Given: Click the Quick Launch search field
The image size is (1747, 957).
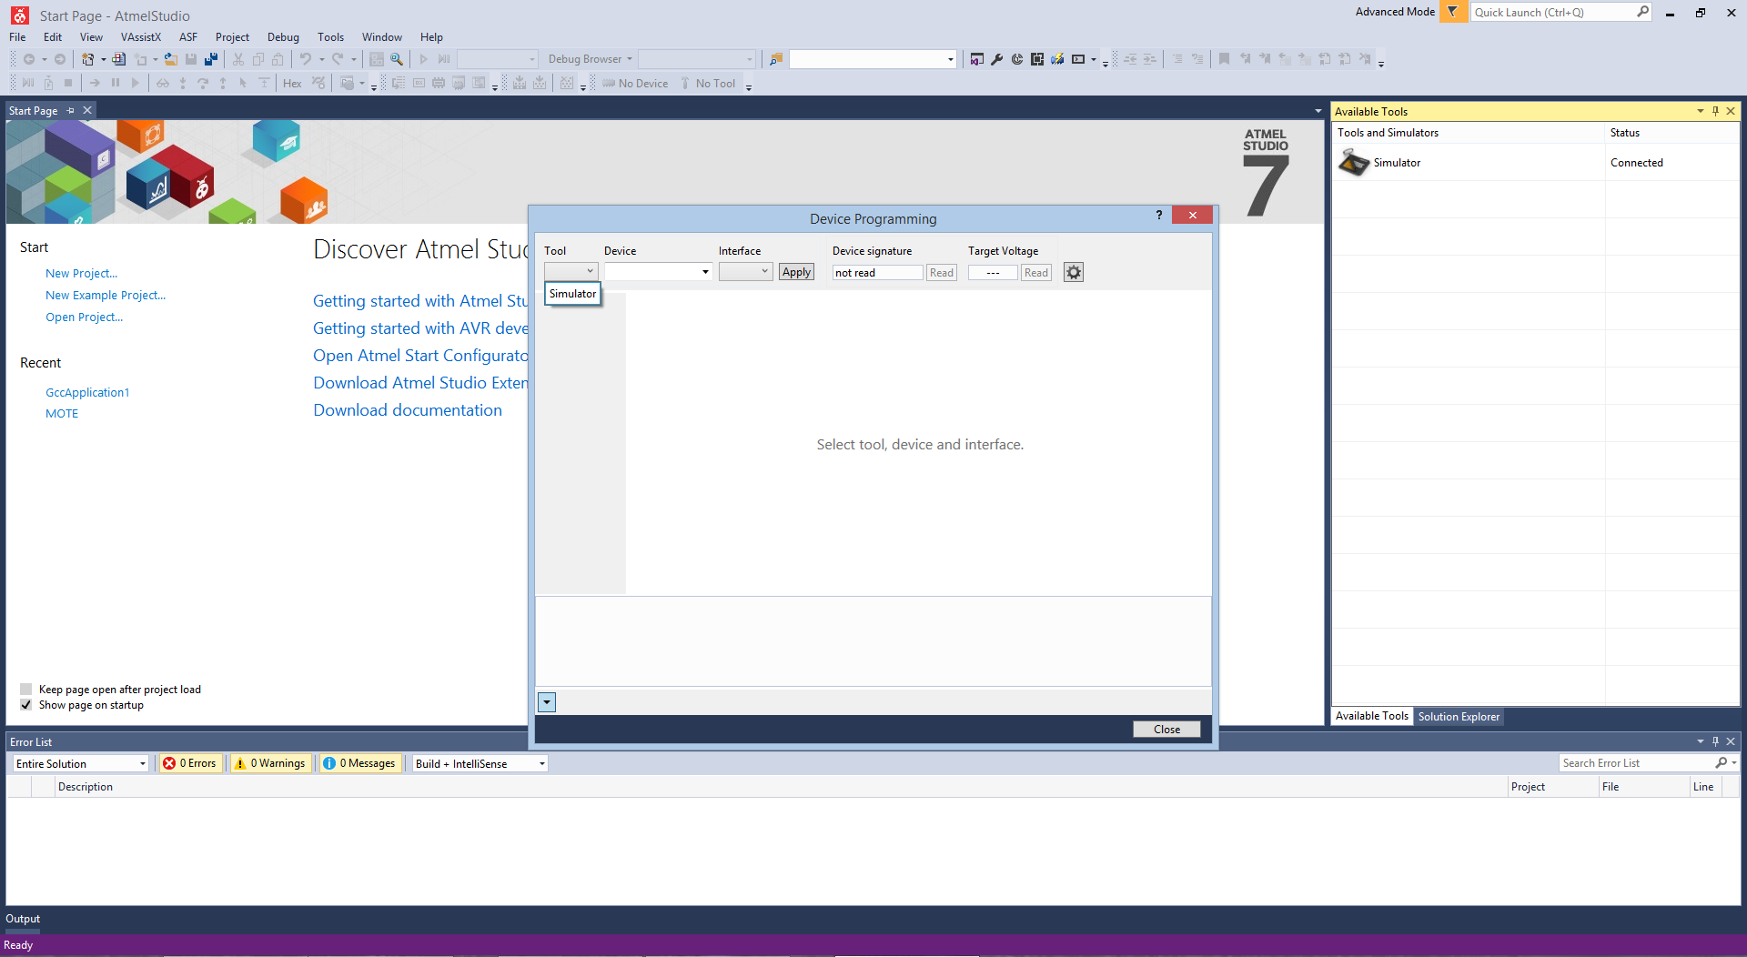Looking at the screenshot, I should pos(1551,12).
